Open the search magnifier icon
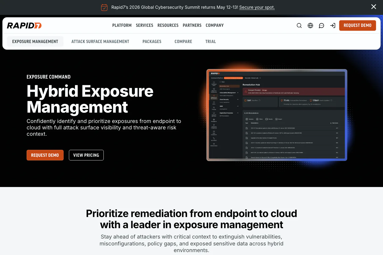The width and height of the screenshot is (383, 255). pyautogui.click(x=299, y=25)
